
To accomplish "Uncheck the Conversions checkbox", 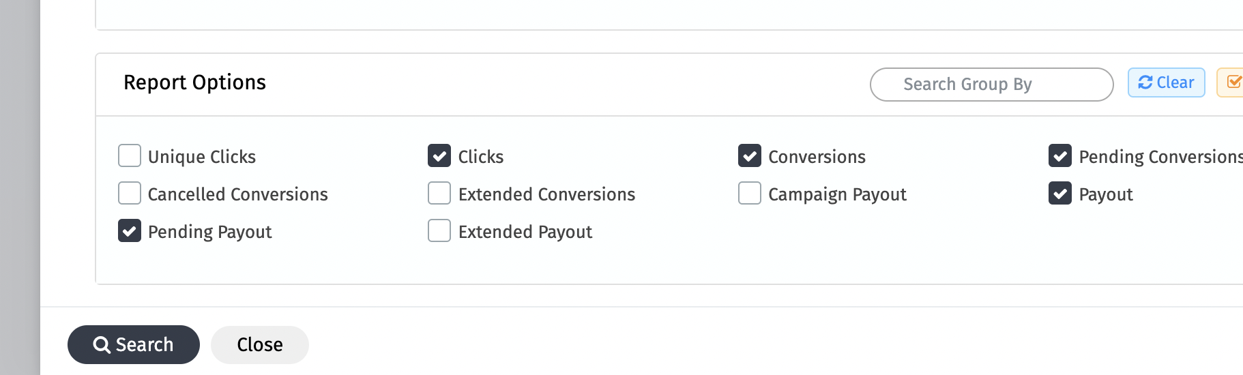I will [750, 155].
